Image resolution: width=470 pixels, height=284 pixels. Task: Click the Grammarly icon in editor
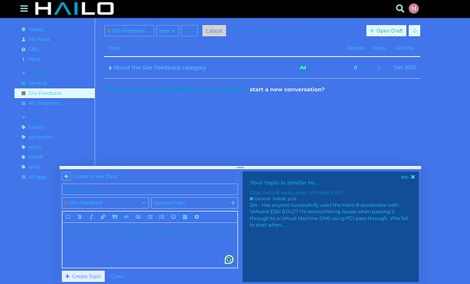pyautogui.click(x=229, y=259)
